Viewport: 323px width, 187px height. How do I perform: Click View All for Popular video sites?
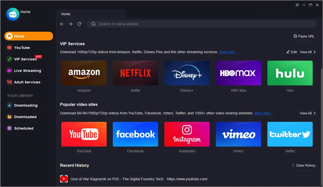[306, 113]
